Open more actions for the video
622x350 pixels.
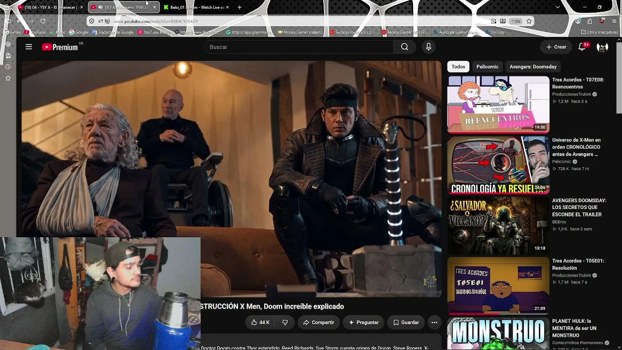(434, 322)
